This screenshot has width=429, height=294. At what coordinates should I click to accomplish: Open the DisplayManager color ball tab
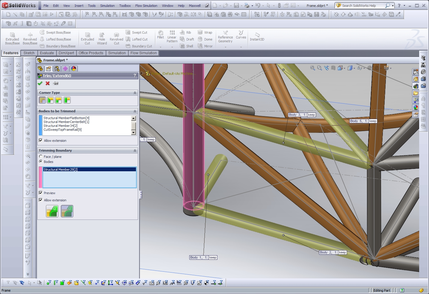tap(74, 69)
